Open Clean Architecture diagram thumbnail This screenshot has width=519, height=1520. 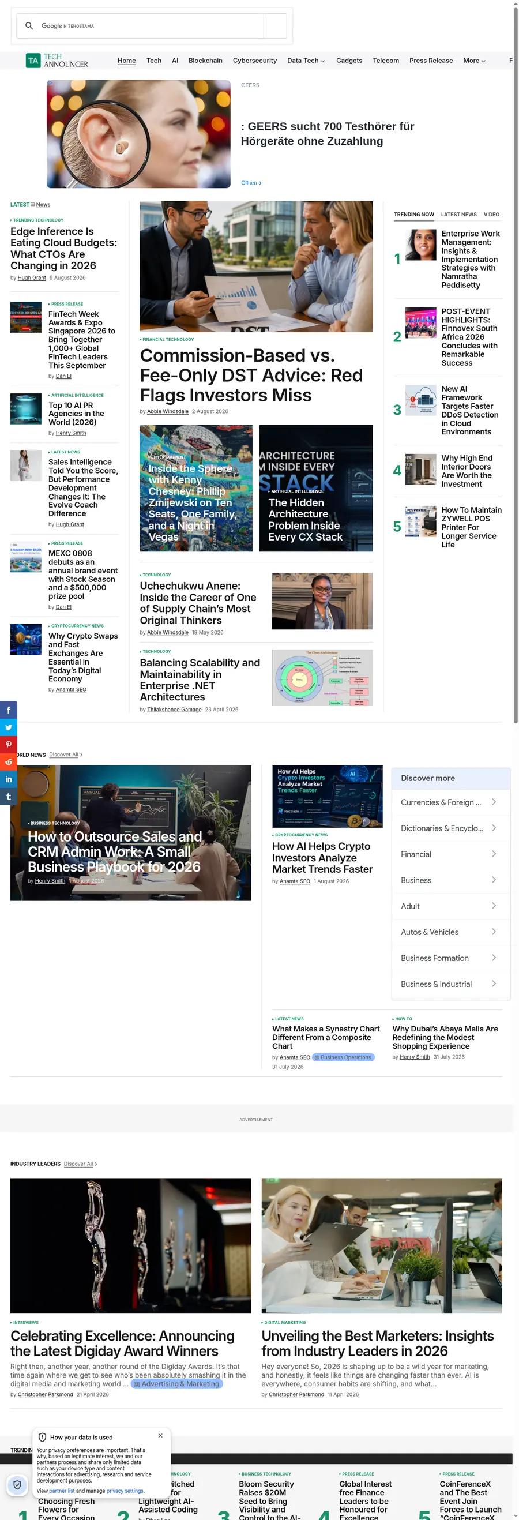[x=322, y=678]
